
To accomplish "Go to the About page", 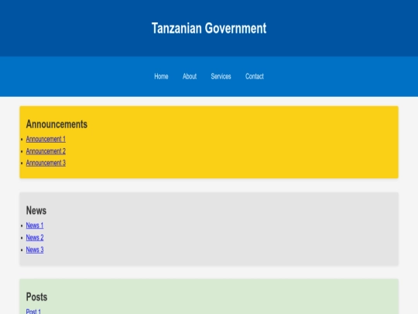I will [190, 76].
